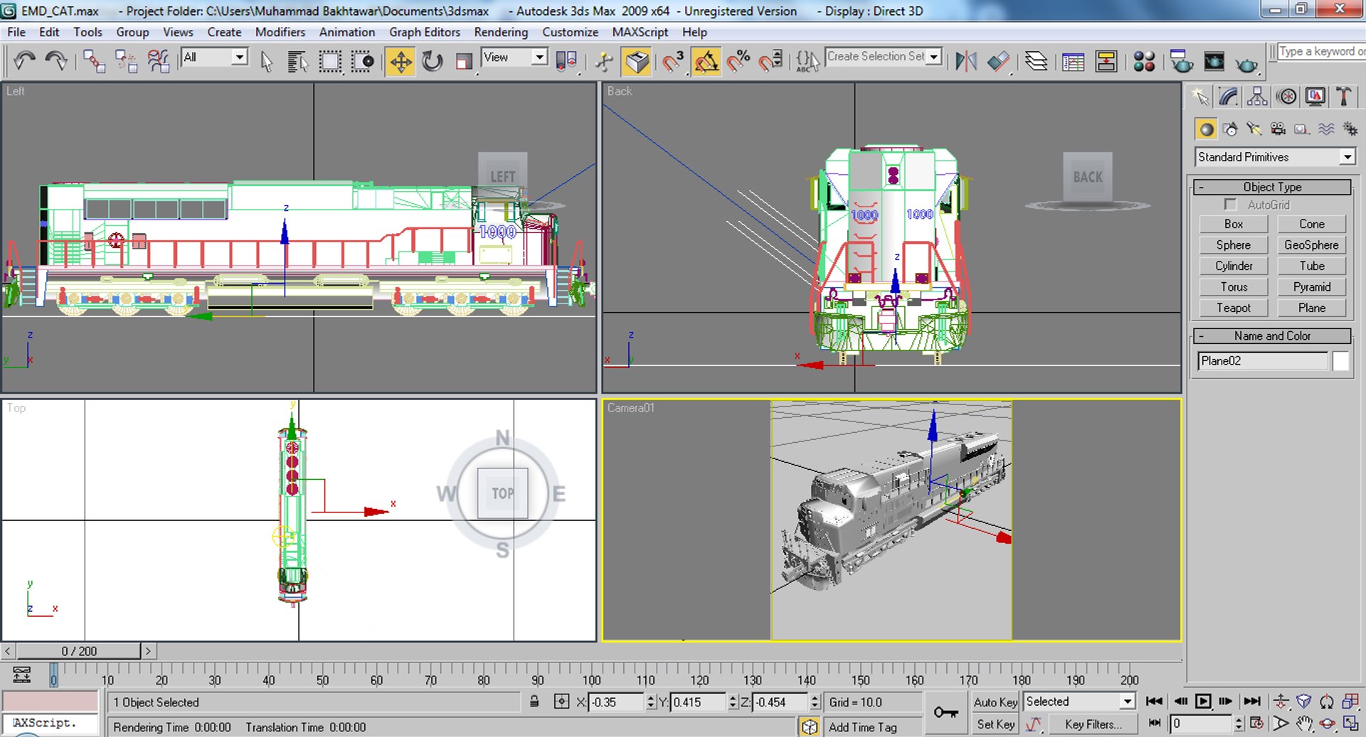The width and height of the screenshot is (1366, 737).
Task: Click the Play Animation button
Action: pos(1203,701)
